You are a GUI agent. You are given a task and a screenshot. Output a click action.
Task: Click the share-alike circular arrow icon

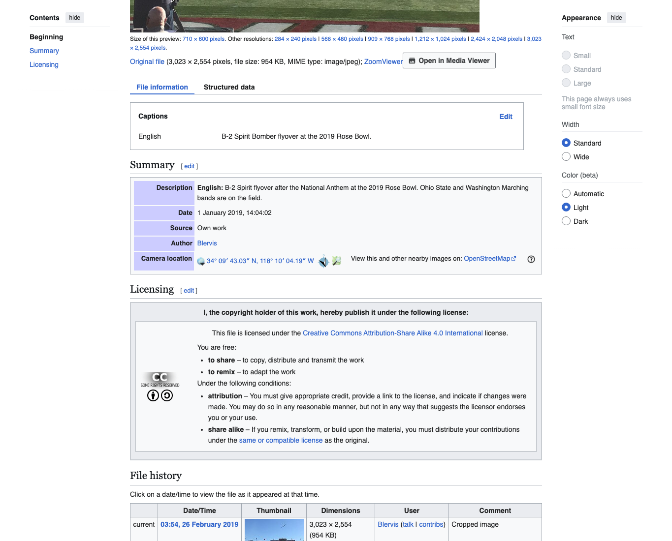167,395
